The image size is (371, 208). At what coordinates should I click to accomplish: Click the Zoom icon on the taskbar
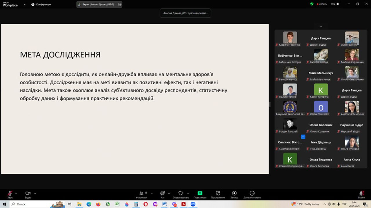(193, 204)
